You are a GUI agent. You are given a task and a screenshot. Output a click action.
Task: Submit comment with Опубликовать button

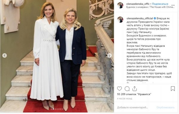click(x=166, y=107)
